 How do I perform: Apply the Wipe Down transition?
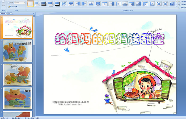tap(71, 4)
